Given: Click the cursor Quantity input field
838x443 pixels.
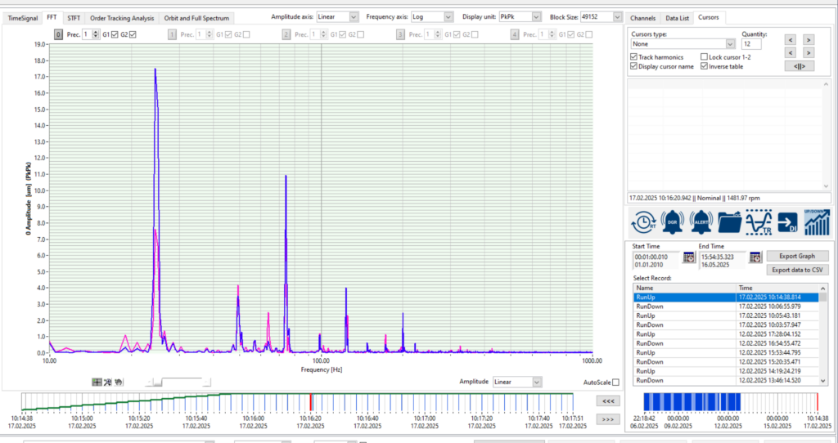Looking at the screenshot, I should tap(751, 44).
